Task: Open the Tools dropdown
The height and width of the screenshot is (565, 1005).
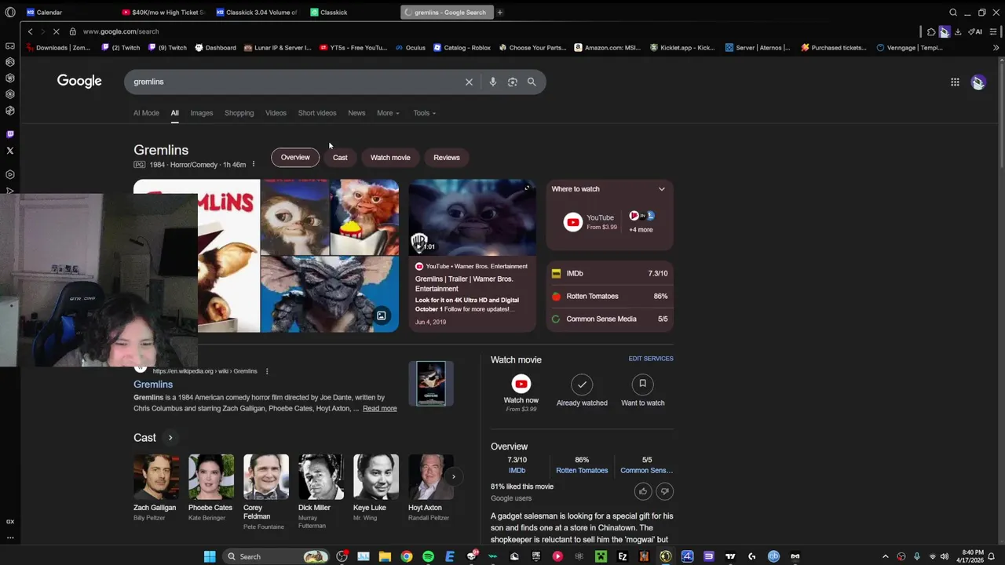Action: point(424,113)
